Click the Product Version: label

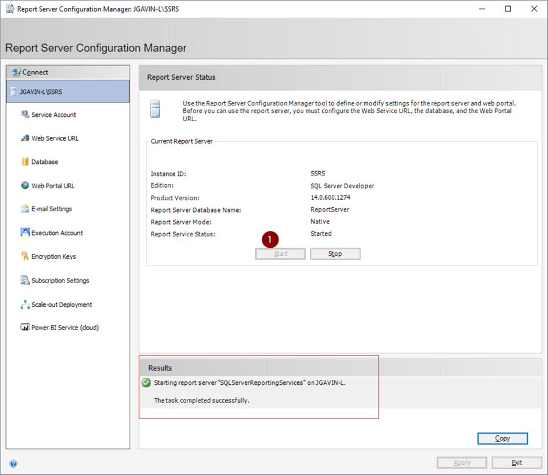[175, 198]
